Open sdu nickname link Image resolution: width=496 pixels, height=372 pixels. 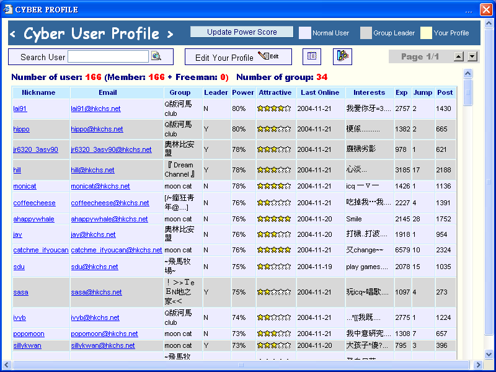pos(19,267)
